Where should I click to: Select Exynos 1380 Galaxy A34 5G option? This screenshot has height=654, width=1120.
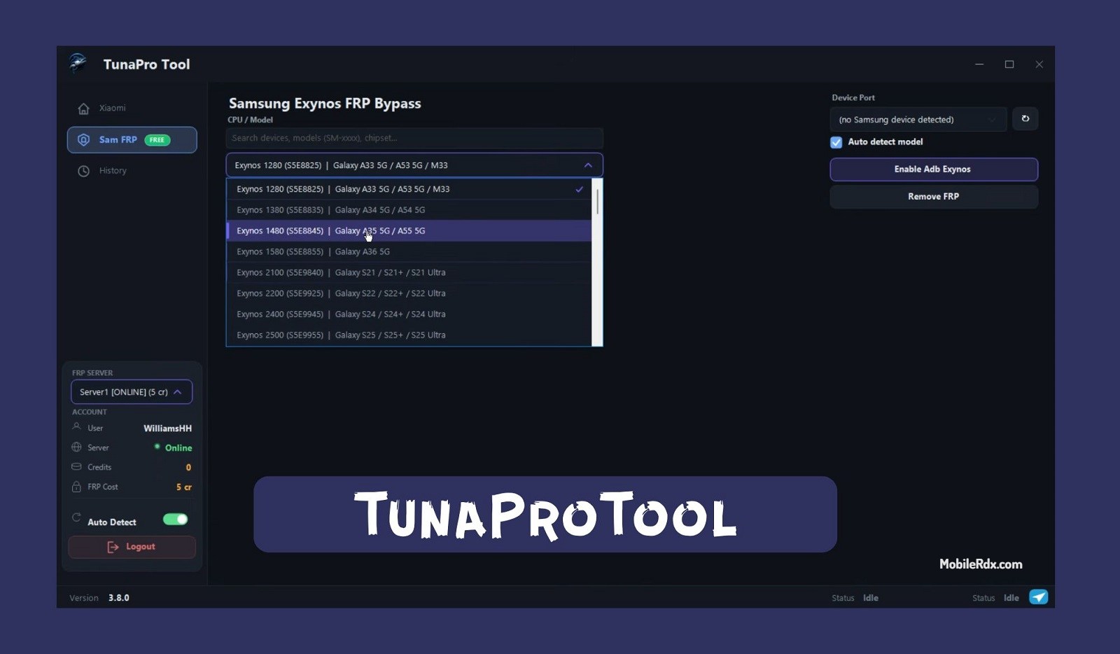[x=409, y=210]
